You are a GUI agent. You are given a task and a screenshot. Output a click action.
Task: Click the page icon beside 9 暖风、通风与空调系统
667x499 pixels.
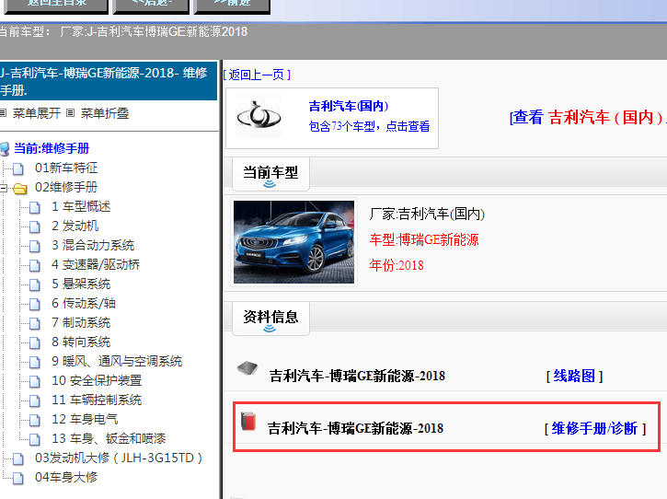[34, 362]
